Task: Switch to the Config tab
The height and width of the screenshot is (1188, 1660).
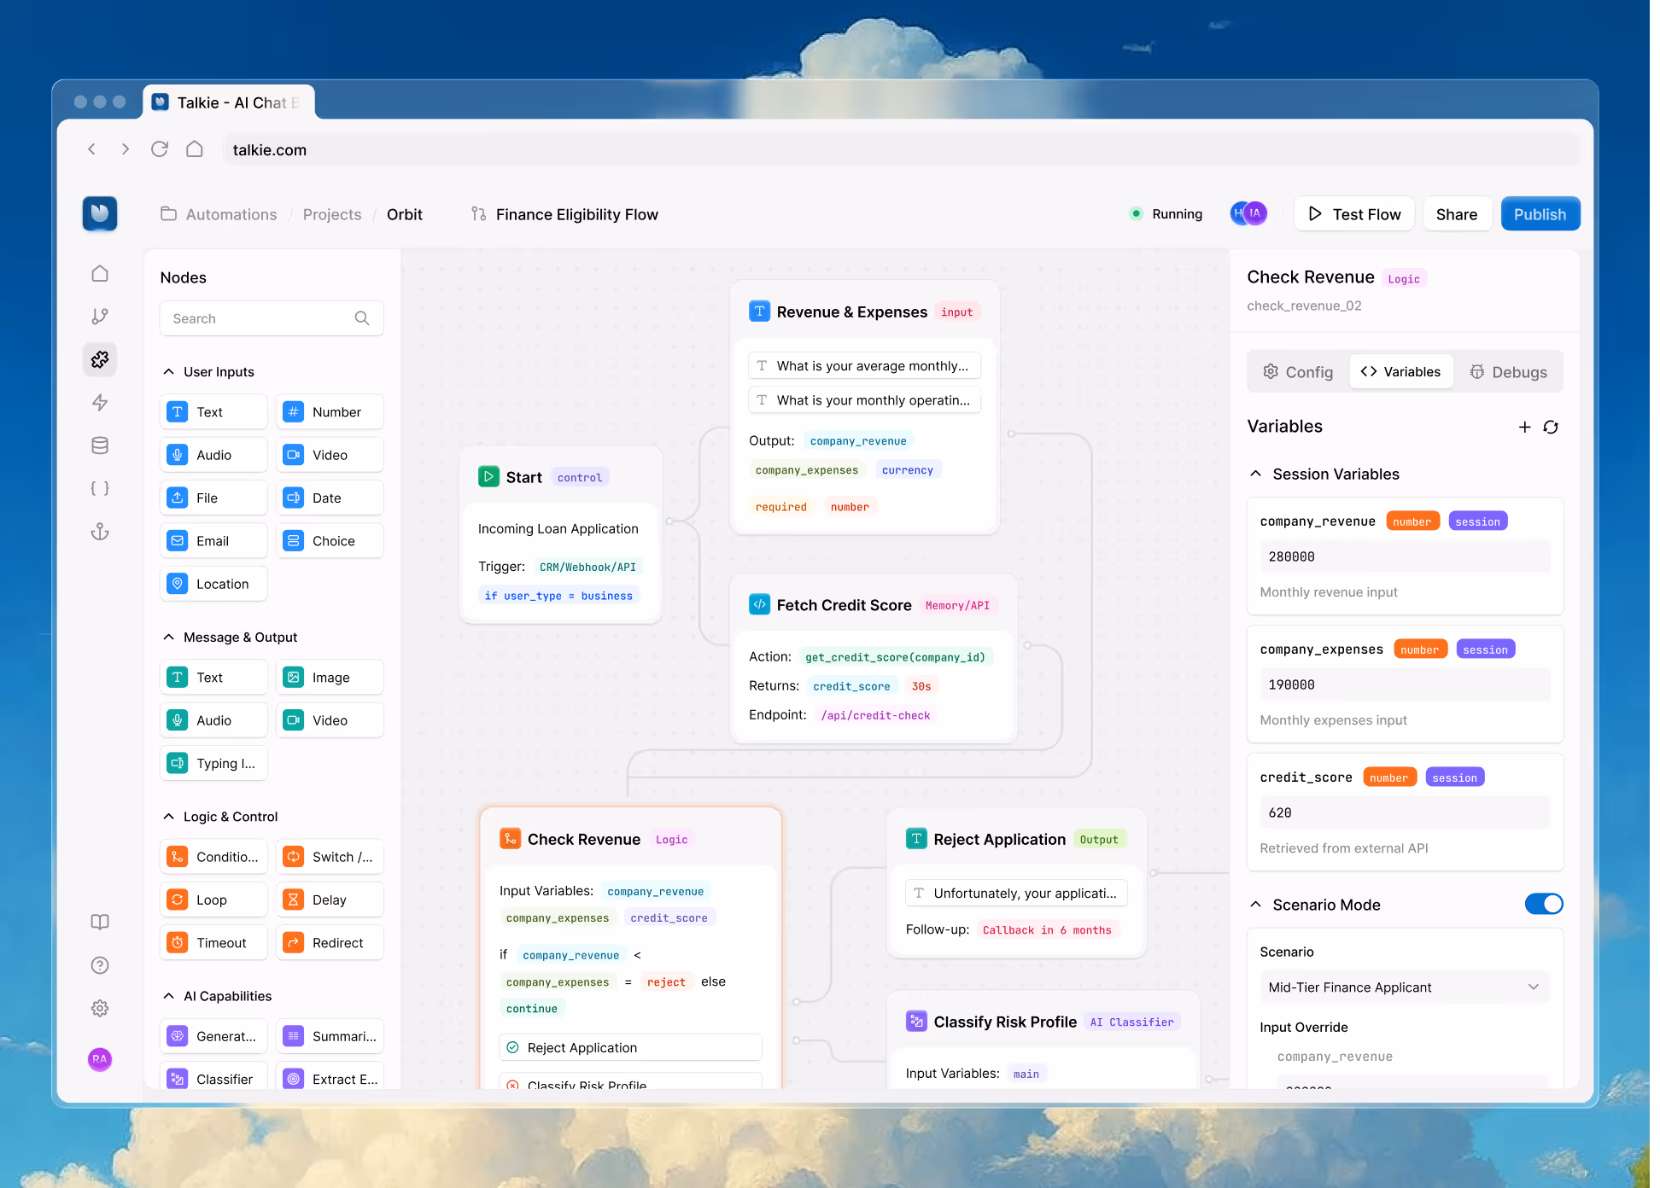Action: point(1298,372)
